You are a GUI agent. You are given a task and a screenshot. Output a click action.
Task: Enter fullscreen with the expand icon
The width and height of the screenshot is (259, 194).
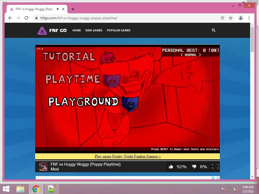[x=215, y=166]
